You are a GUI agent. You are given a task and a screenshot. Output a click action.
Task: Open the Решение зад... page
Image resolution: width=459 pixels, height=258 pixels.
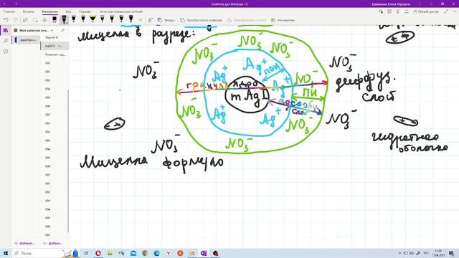click(x=55, y=54)
